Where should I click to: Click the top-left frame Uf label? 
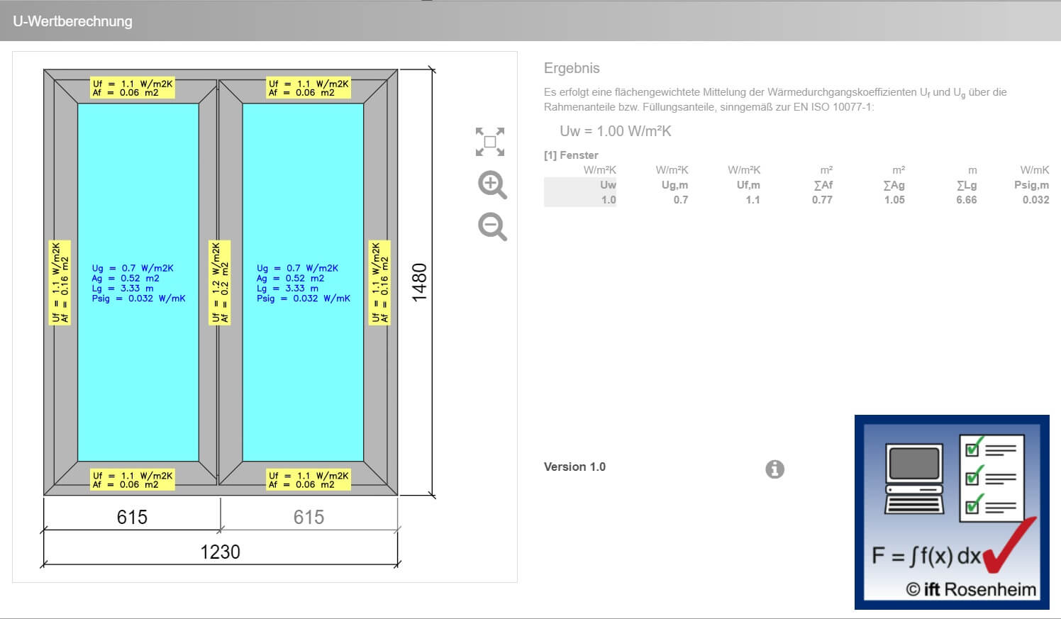point(133,88)
